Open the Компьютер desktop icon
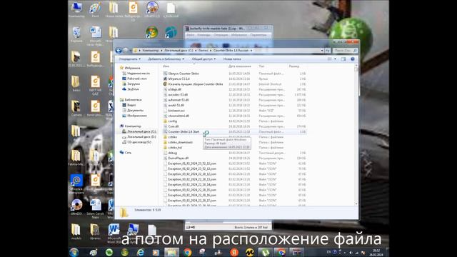Screen dimensions: 457x257 click(76, 9)
